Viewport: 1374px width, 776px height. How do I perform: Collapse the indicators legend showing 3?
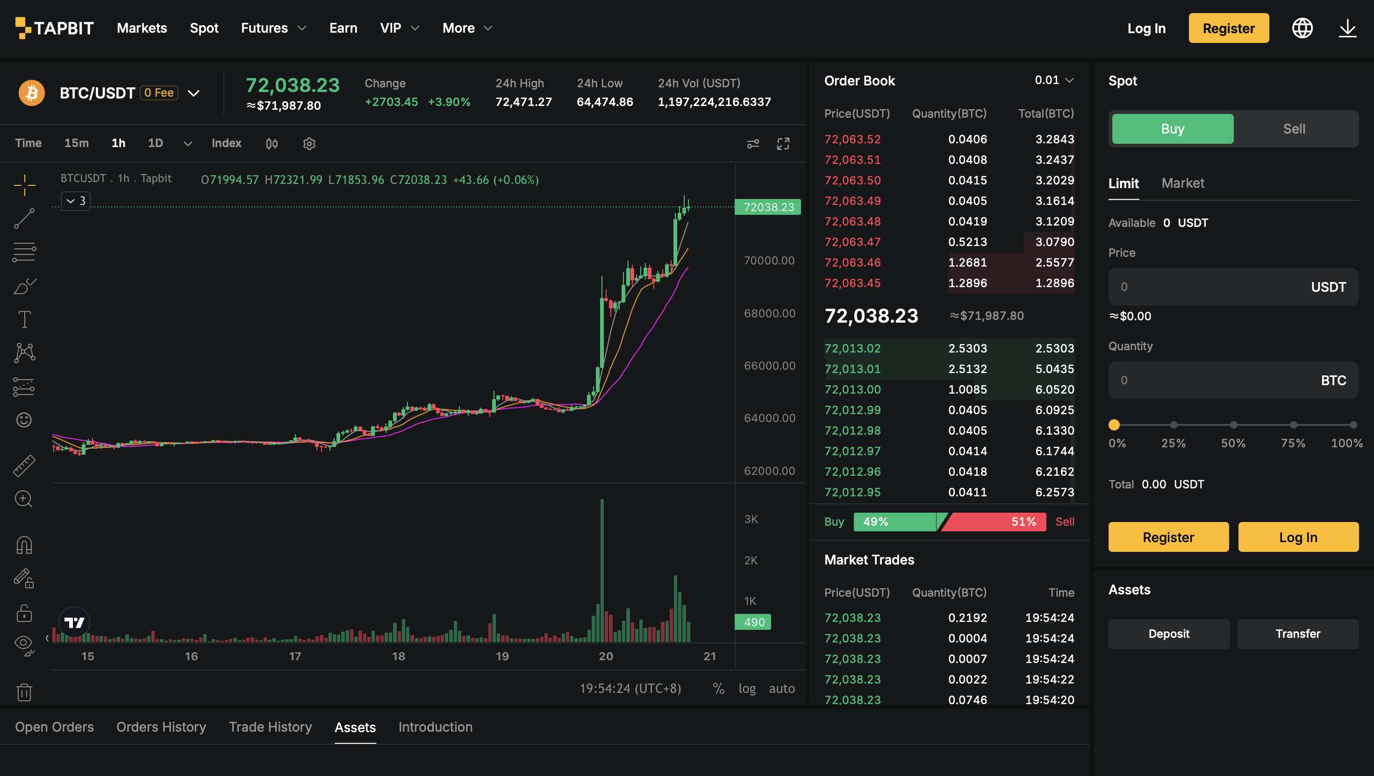tap(76, 201)
